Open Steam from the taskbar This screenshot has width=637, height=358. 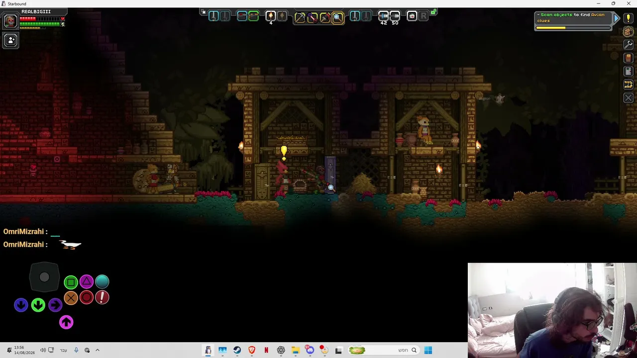pyautogui.click(x=237, y=350)
